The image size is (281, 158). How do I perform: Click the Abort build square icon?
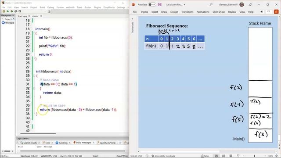(20, 11)
